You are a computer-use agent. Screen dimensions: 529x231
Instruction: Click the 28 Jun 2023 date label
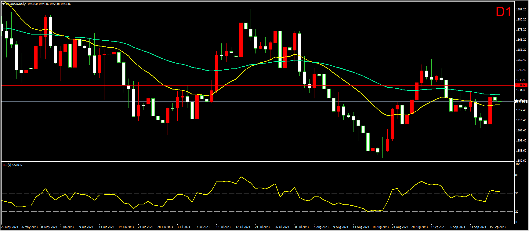tap(165, 227)
